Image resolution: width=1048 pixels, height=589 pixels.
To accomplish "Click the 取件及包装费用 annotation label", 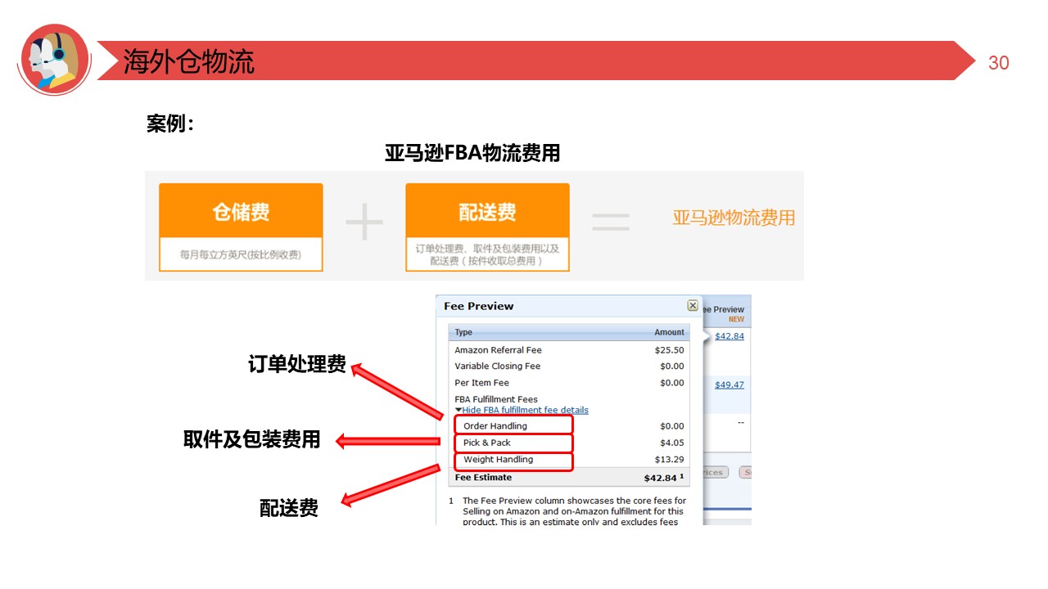I will click(x=251, y=439).
